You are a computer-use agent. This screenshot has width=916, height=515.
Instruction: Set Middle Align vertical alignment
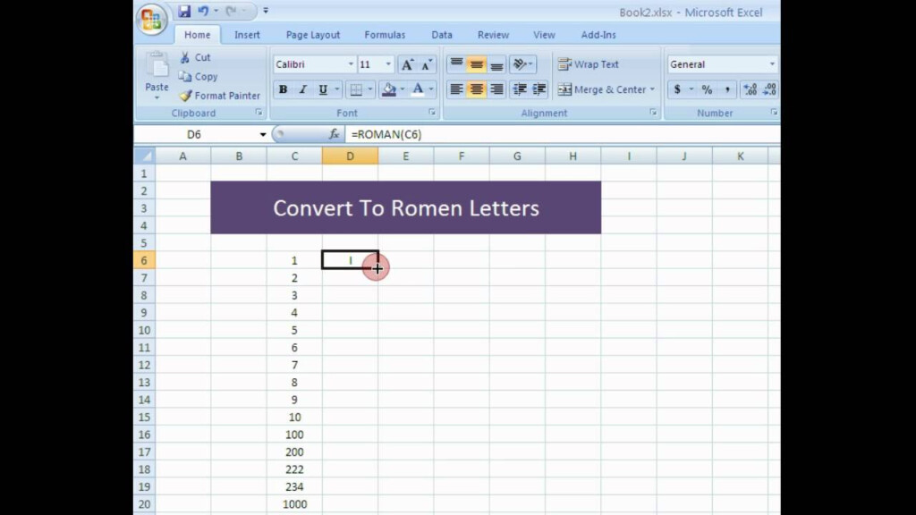pos(477,64)
